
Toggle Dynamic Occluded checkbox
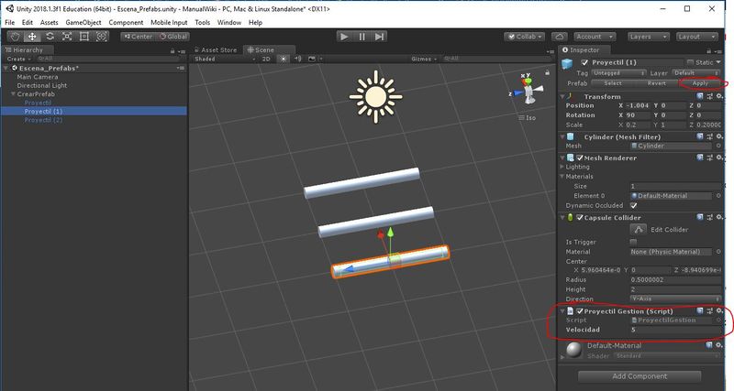pyautogui.click(x=634, y=205)
